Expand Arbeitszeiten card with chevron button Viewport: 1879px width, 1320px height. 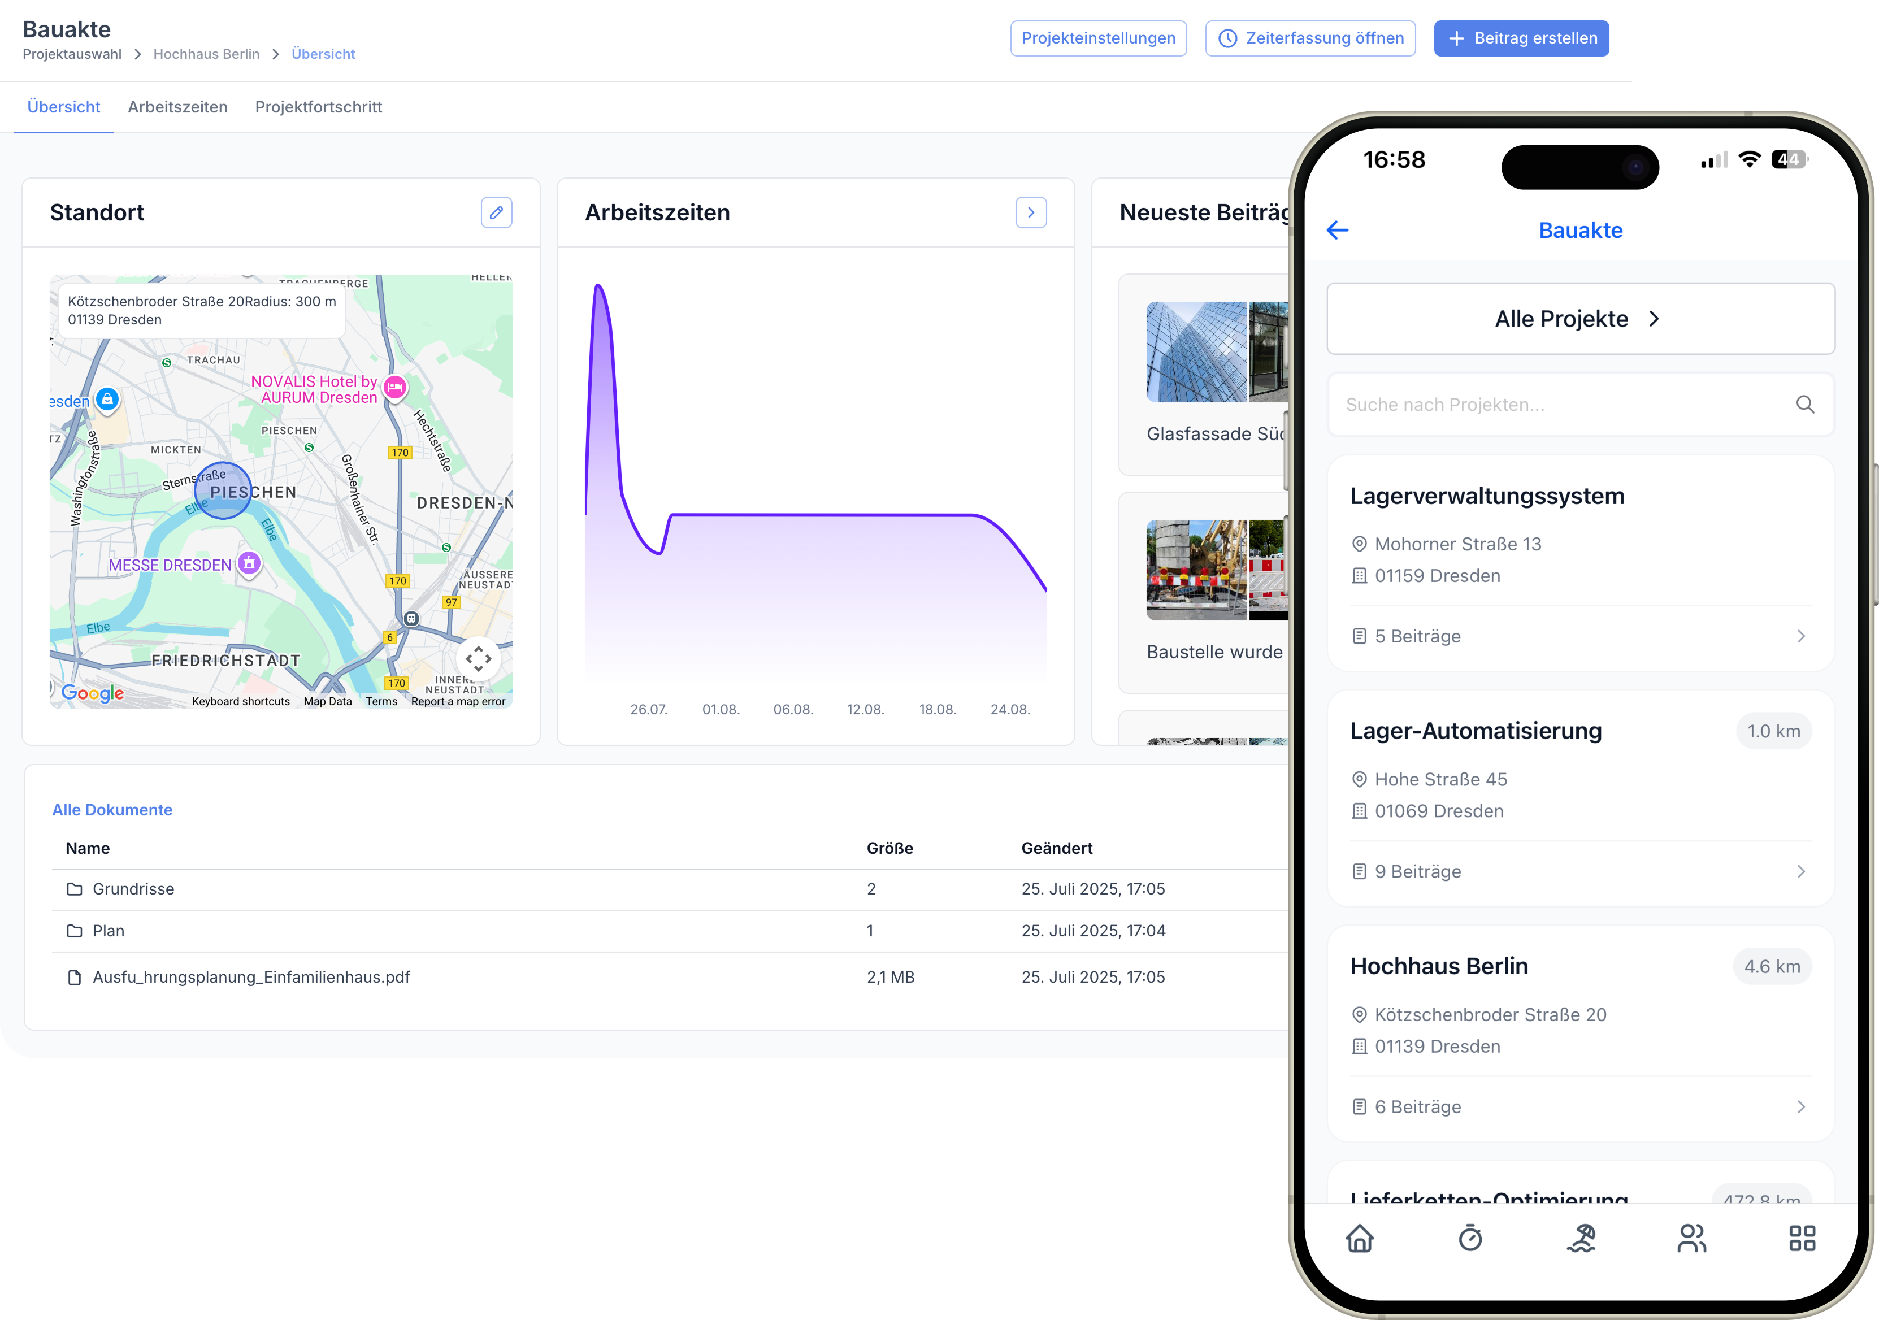coord(1030,213)
